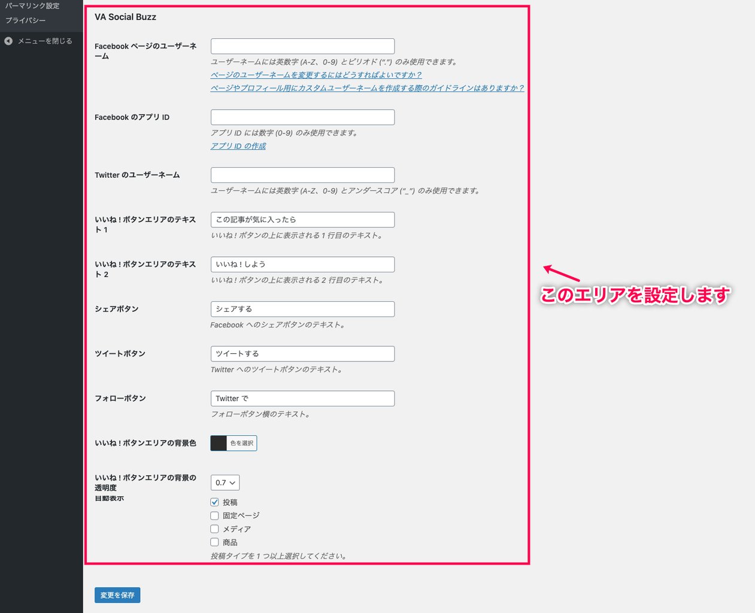Click the この記事が気に入ったら text field
The image size is (755, 613).
(302, 220)
